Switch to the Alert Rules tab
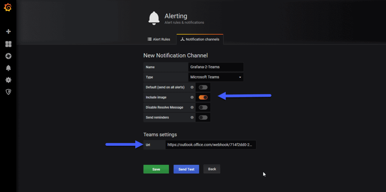 click(x=159, y=39)
